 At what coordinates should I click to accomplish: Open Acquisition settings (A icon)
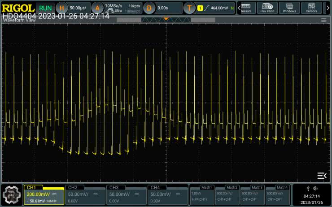98,8
